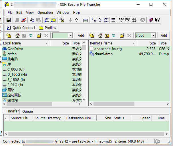Click local pane Up folder icon

coord(24,36)
